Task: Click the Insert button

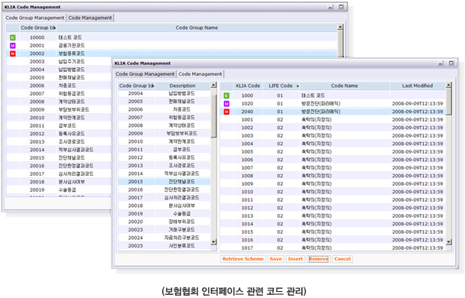Action: click(295, 259)
